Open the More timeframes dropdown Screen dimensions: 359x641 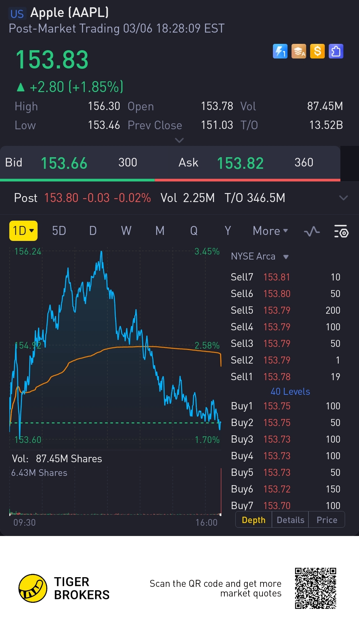click(x=270, y=231)
